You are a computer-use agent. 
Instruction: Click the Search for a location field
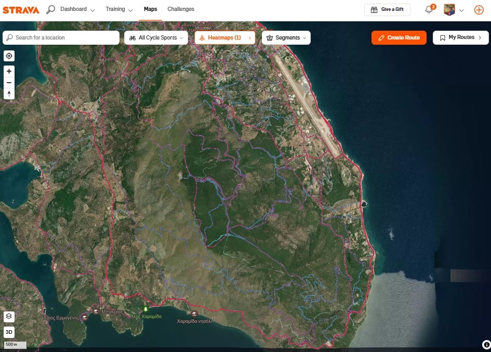[x=61, y=38]
